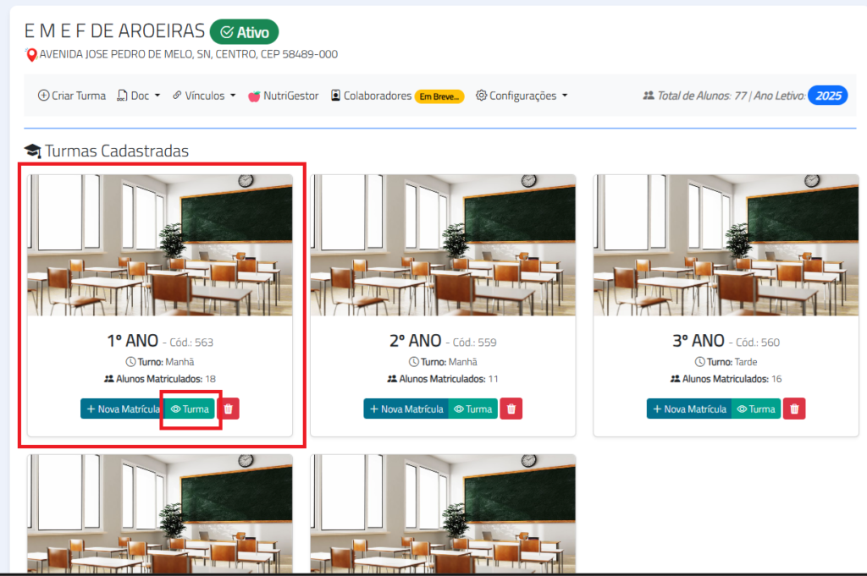Click the 2025 school year badge

coord(827,96)
